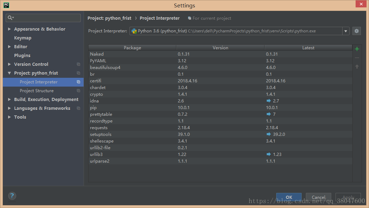This screenshot has height=208, width=369.
Task: Select the Keymap settings item
Action: click(x=23, y=38)
